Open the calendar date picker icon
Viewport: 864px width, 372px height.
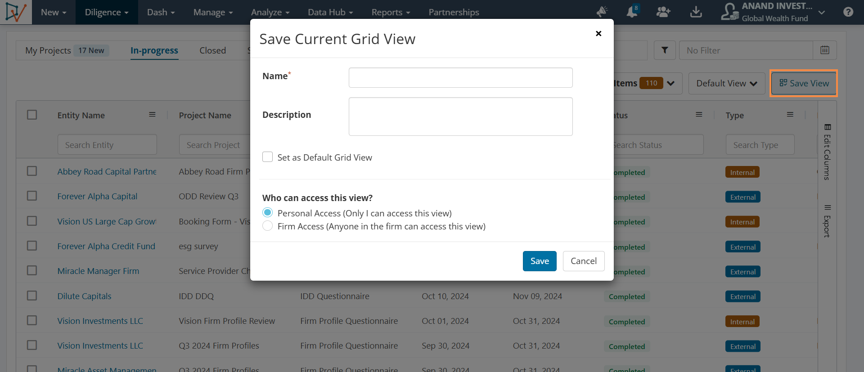(825, 50)
